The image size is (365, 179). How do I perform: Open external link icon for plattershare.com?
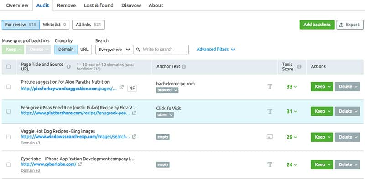click(x=134, y=113)
